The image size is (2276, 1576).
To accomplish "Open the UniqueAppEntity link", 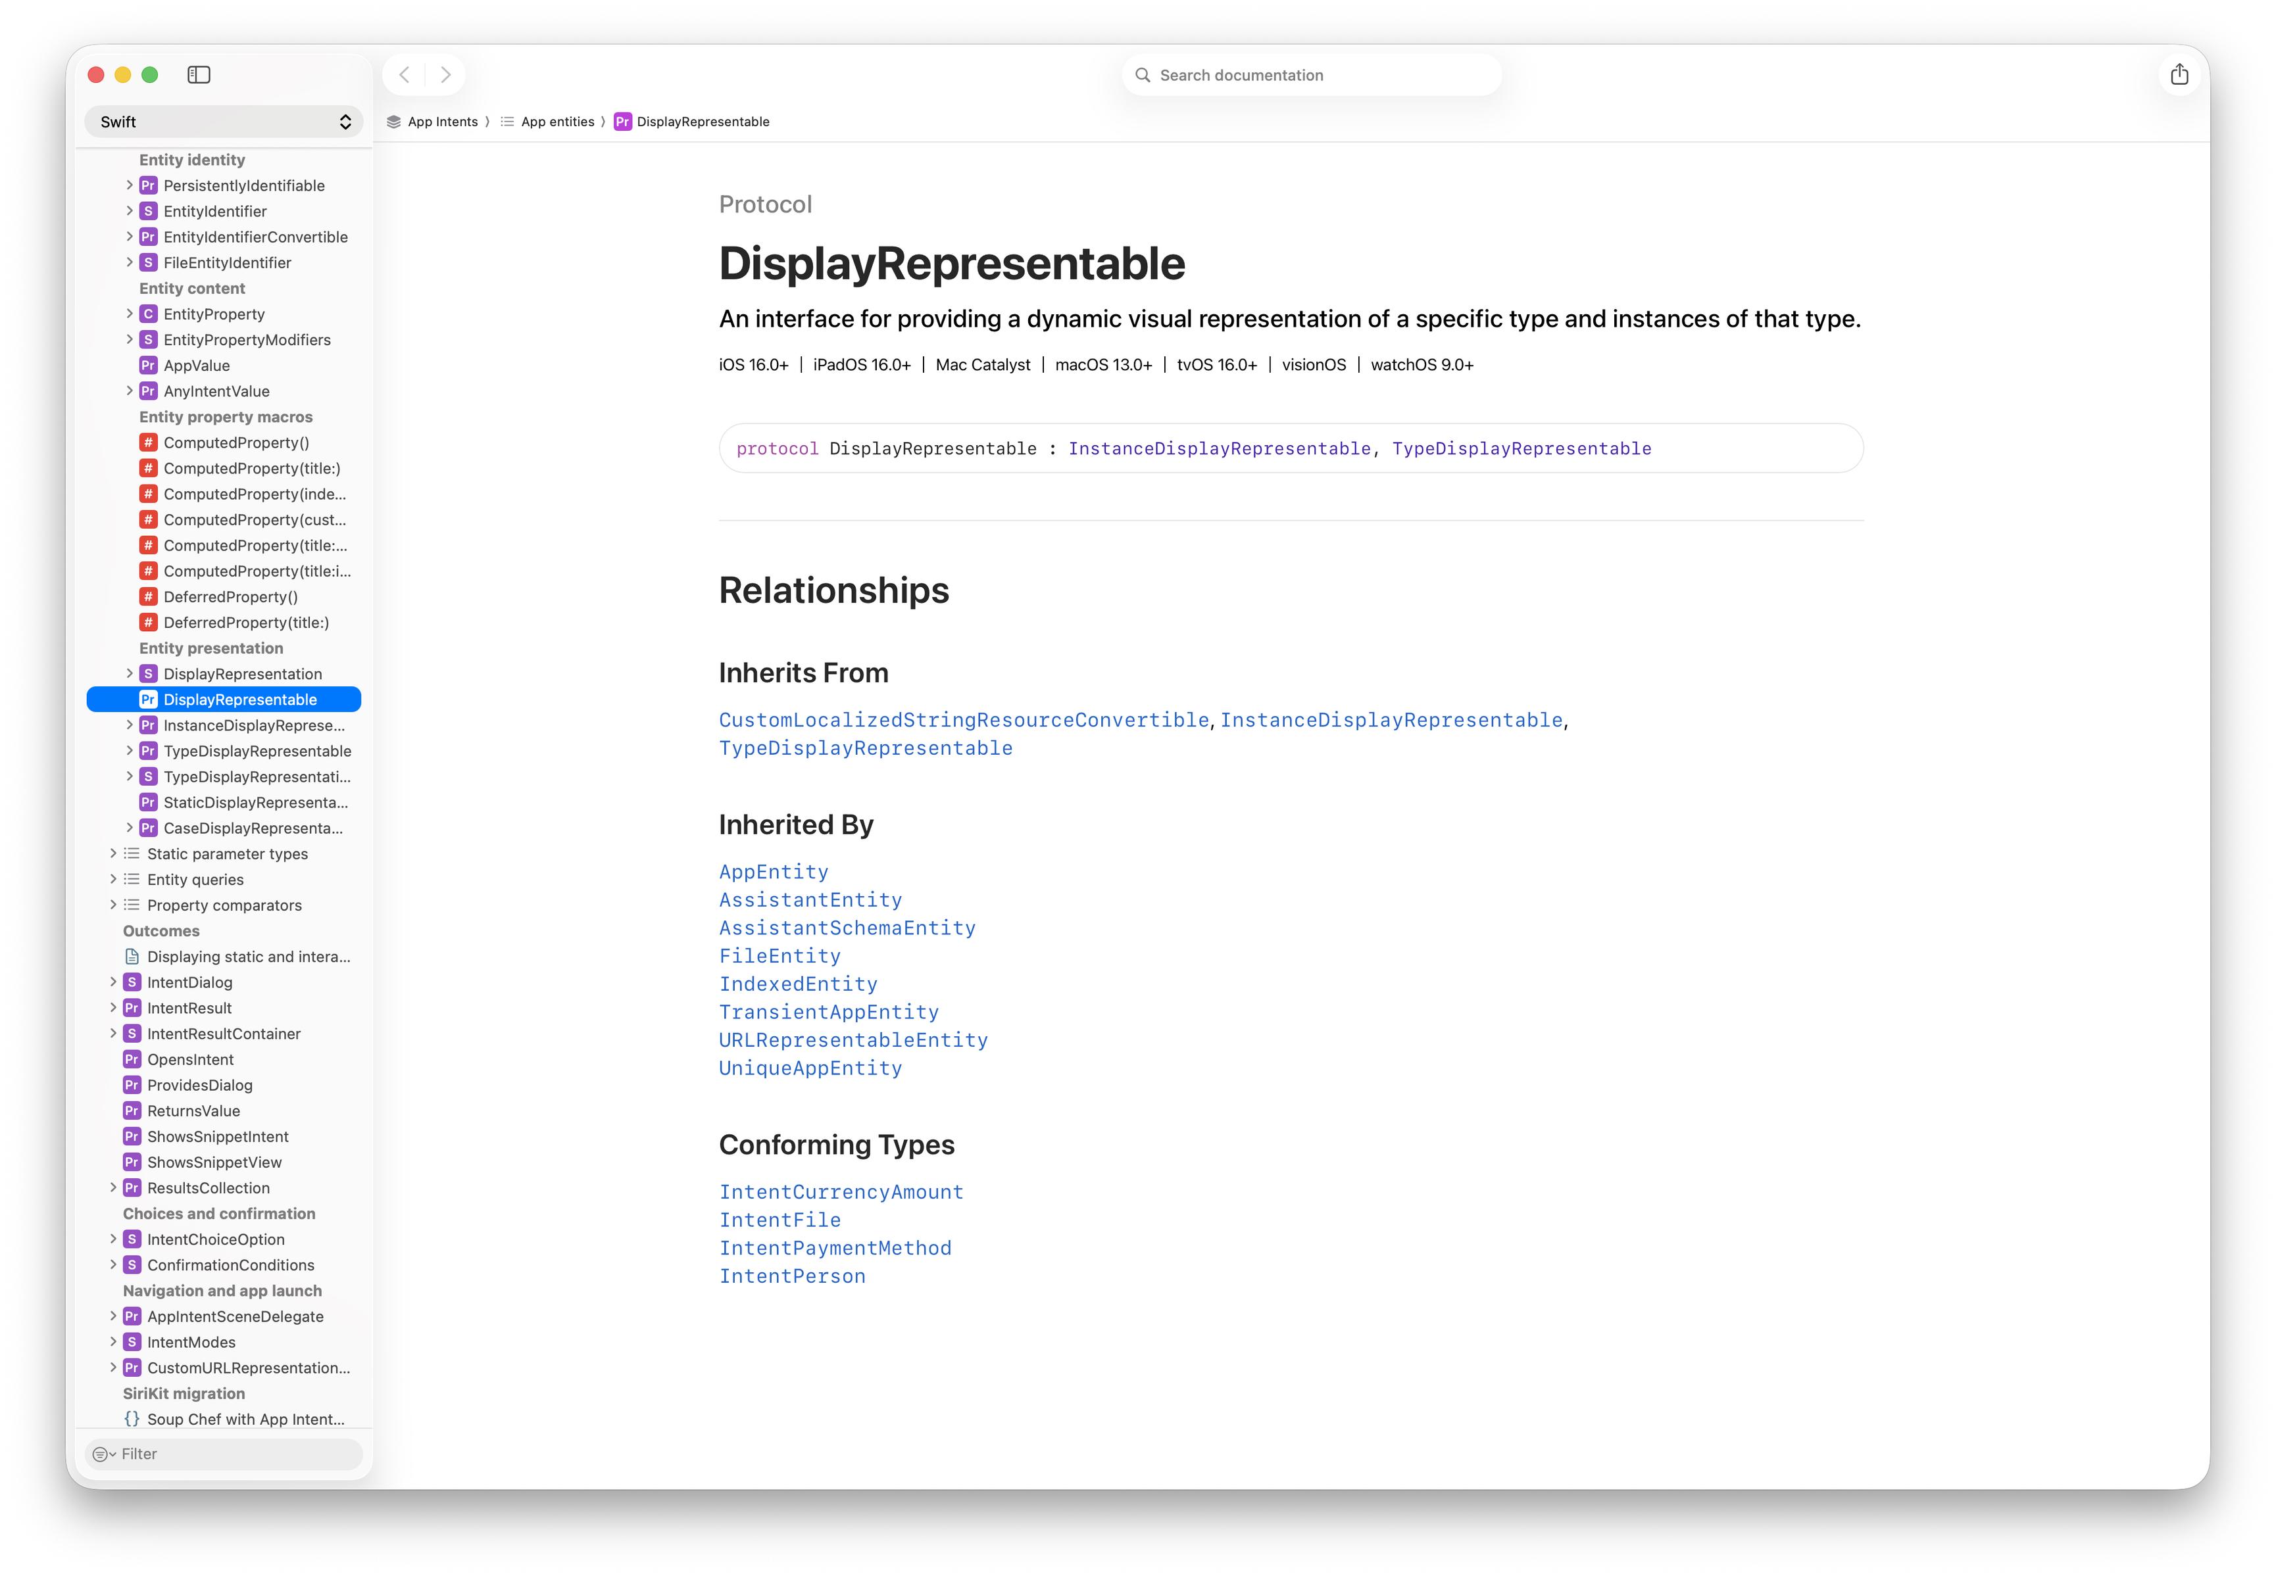I will pos(810,1068).
